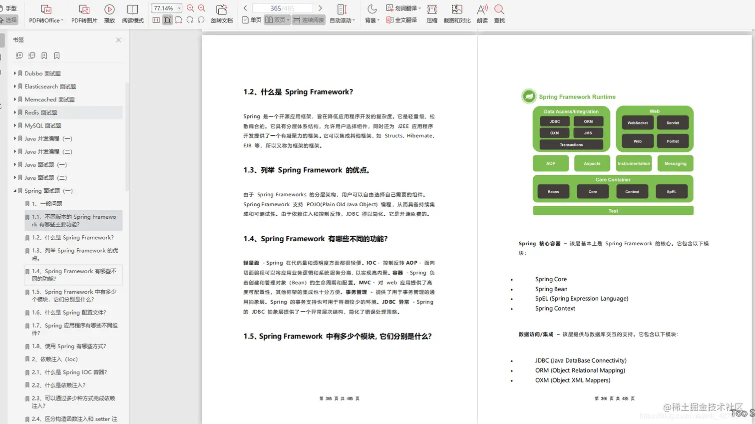The height and width of the screenshot is (424, 755).
Task: Open the 截图和对比 screenshot and compare tool
Action: coord(457,13)
